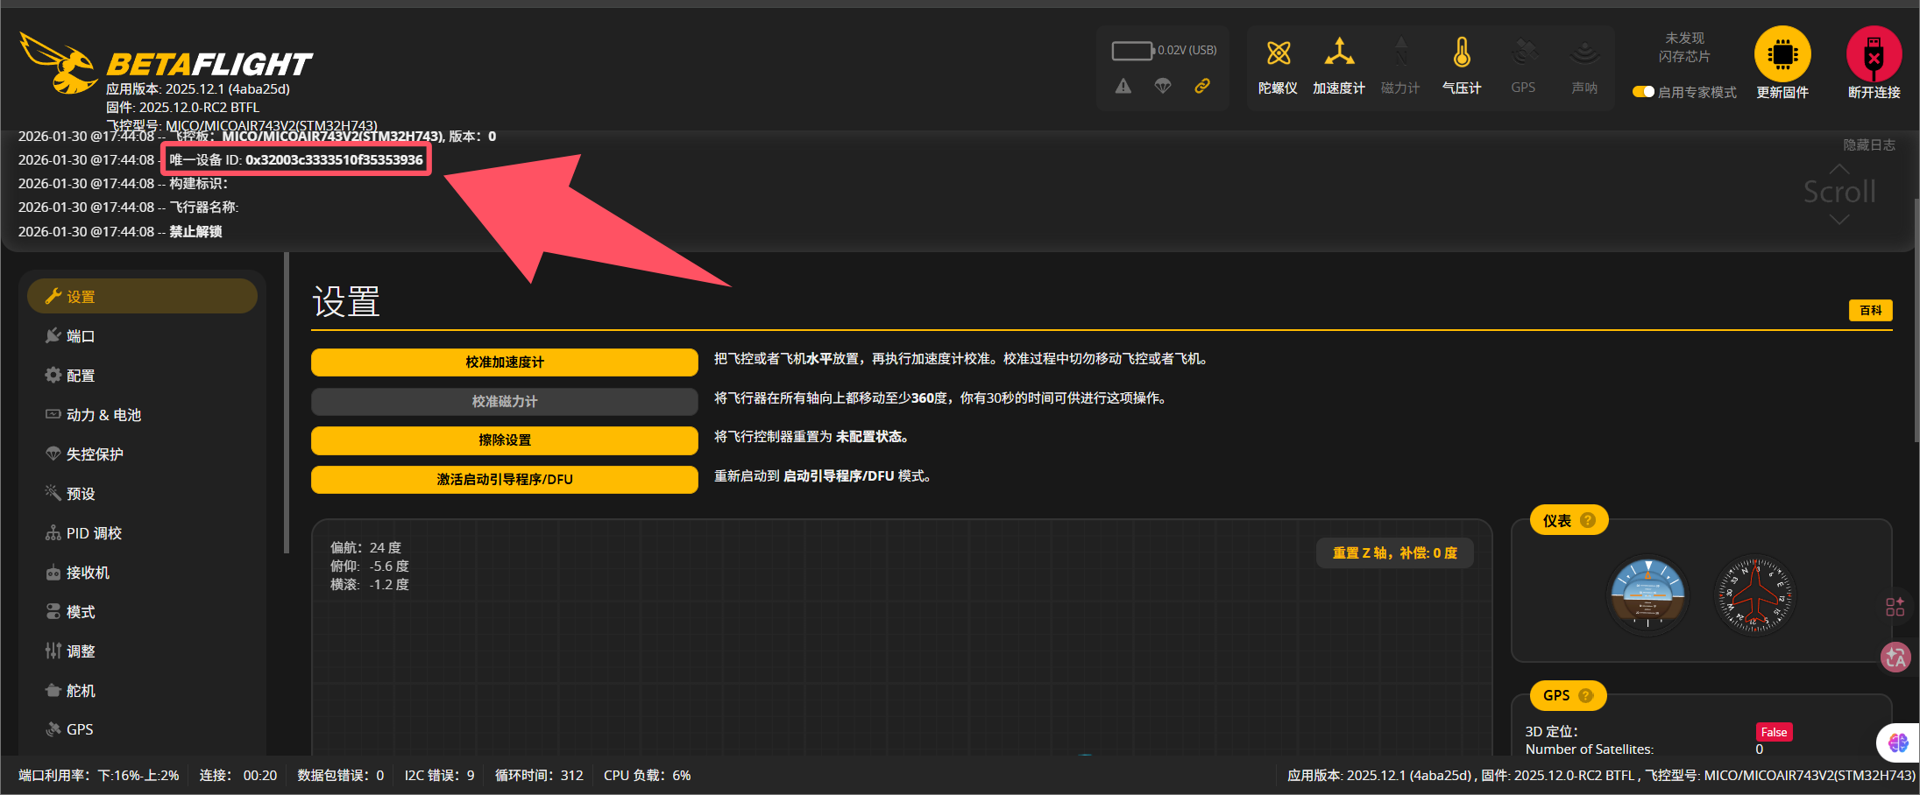
Task: Click the 气压计 barometer sensor icon
Action: tap(1462, 53)
